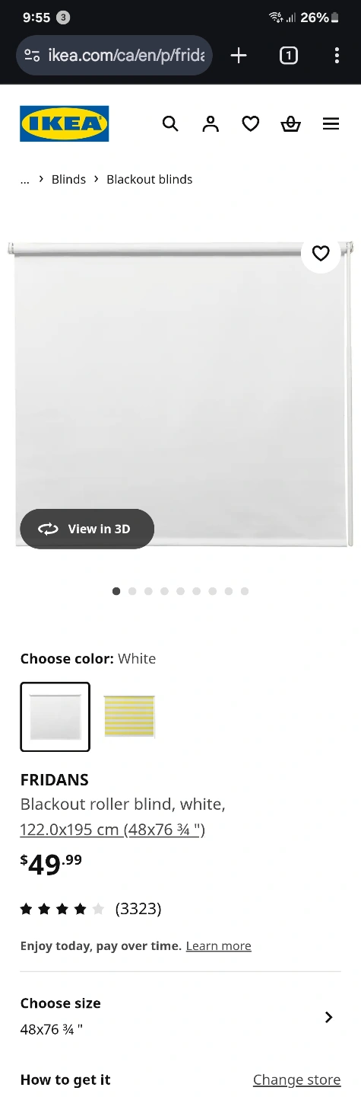
Task: Add blind to favourites heart on image
Action: (321, 254)
